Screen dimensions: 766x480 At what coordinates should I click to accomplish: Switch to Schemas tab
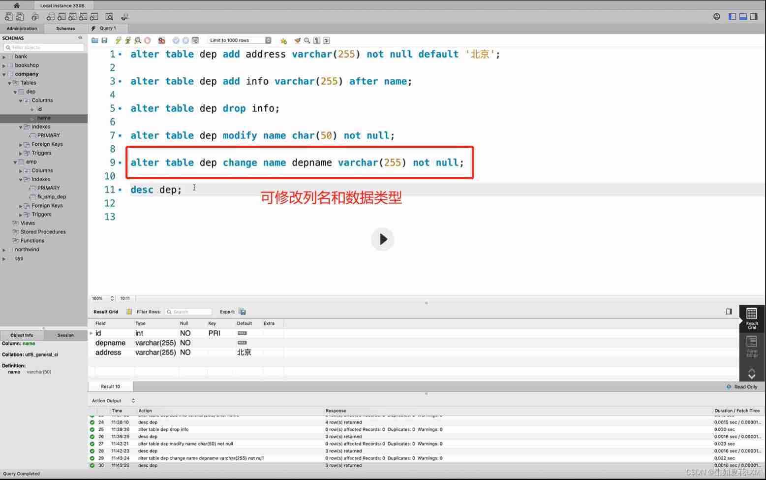[65, 29]
